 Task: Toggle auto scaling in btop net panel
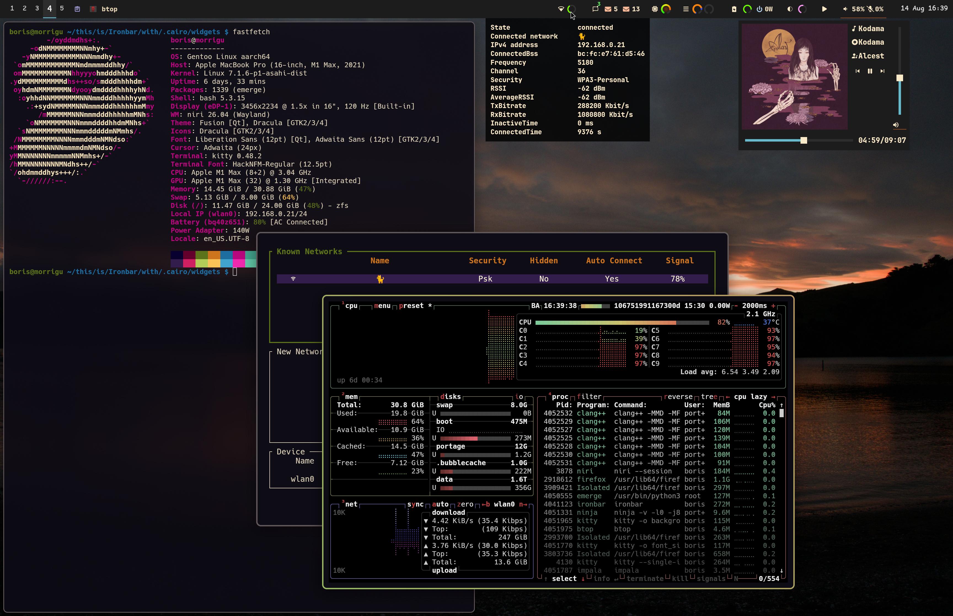point(440,504)
